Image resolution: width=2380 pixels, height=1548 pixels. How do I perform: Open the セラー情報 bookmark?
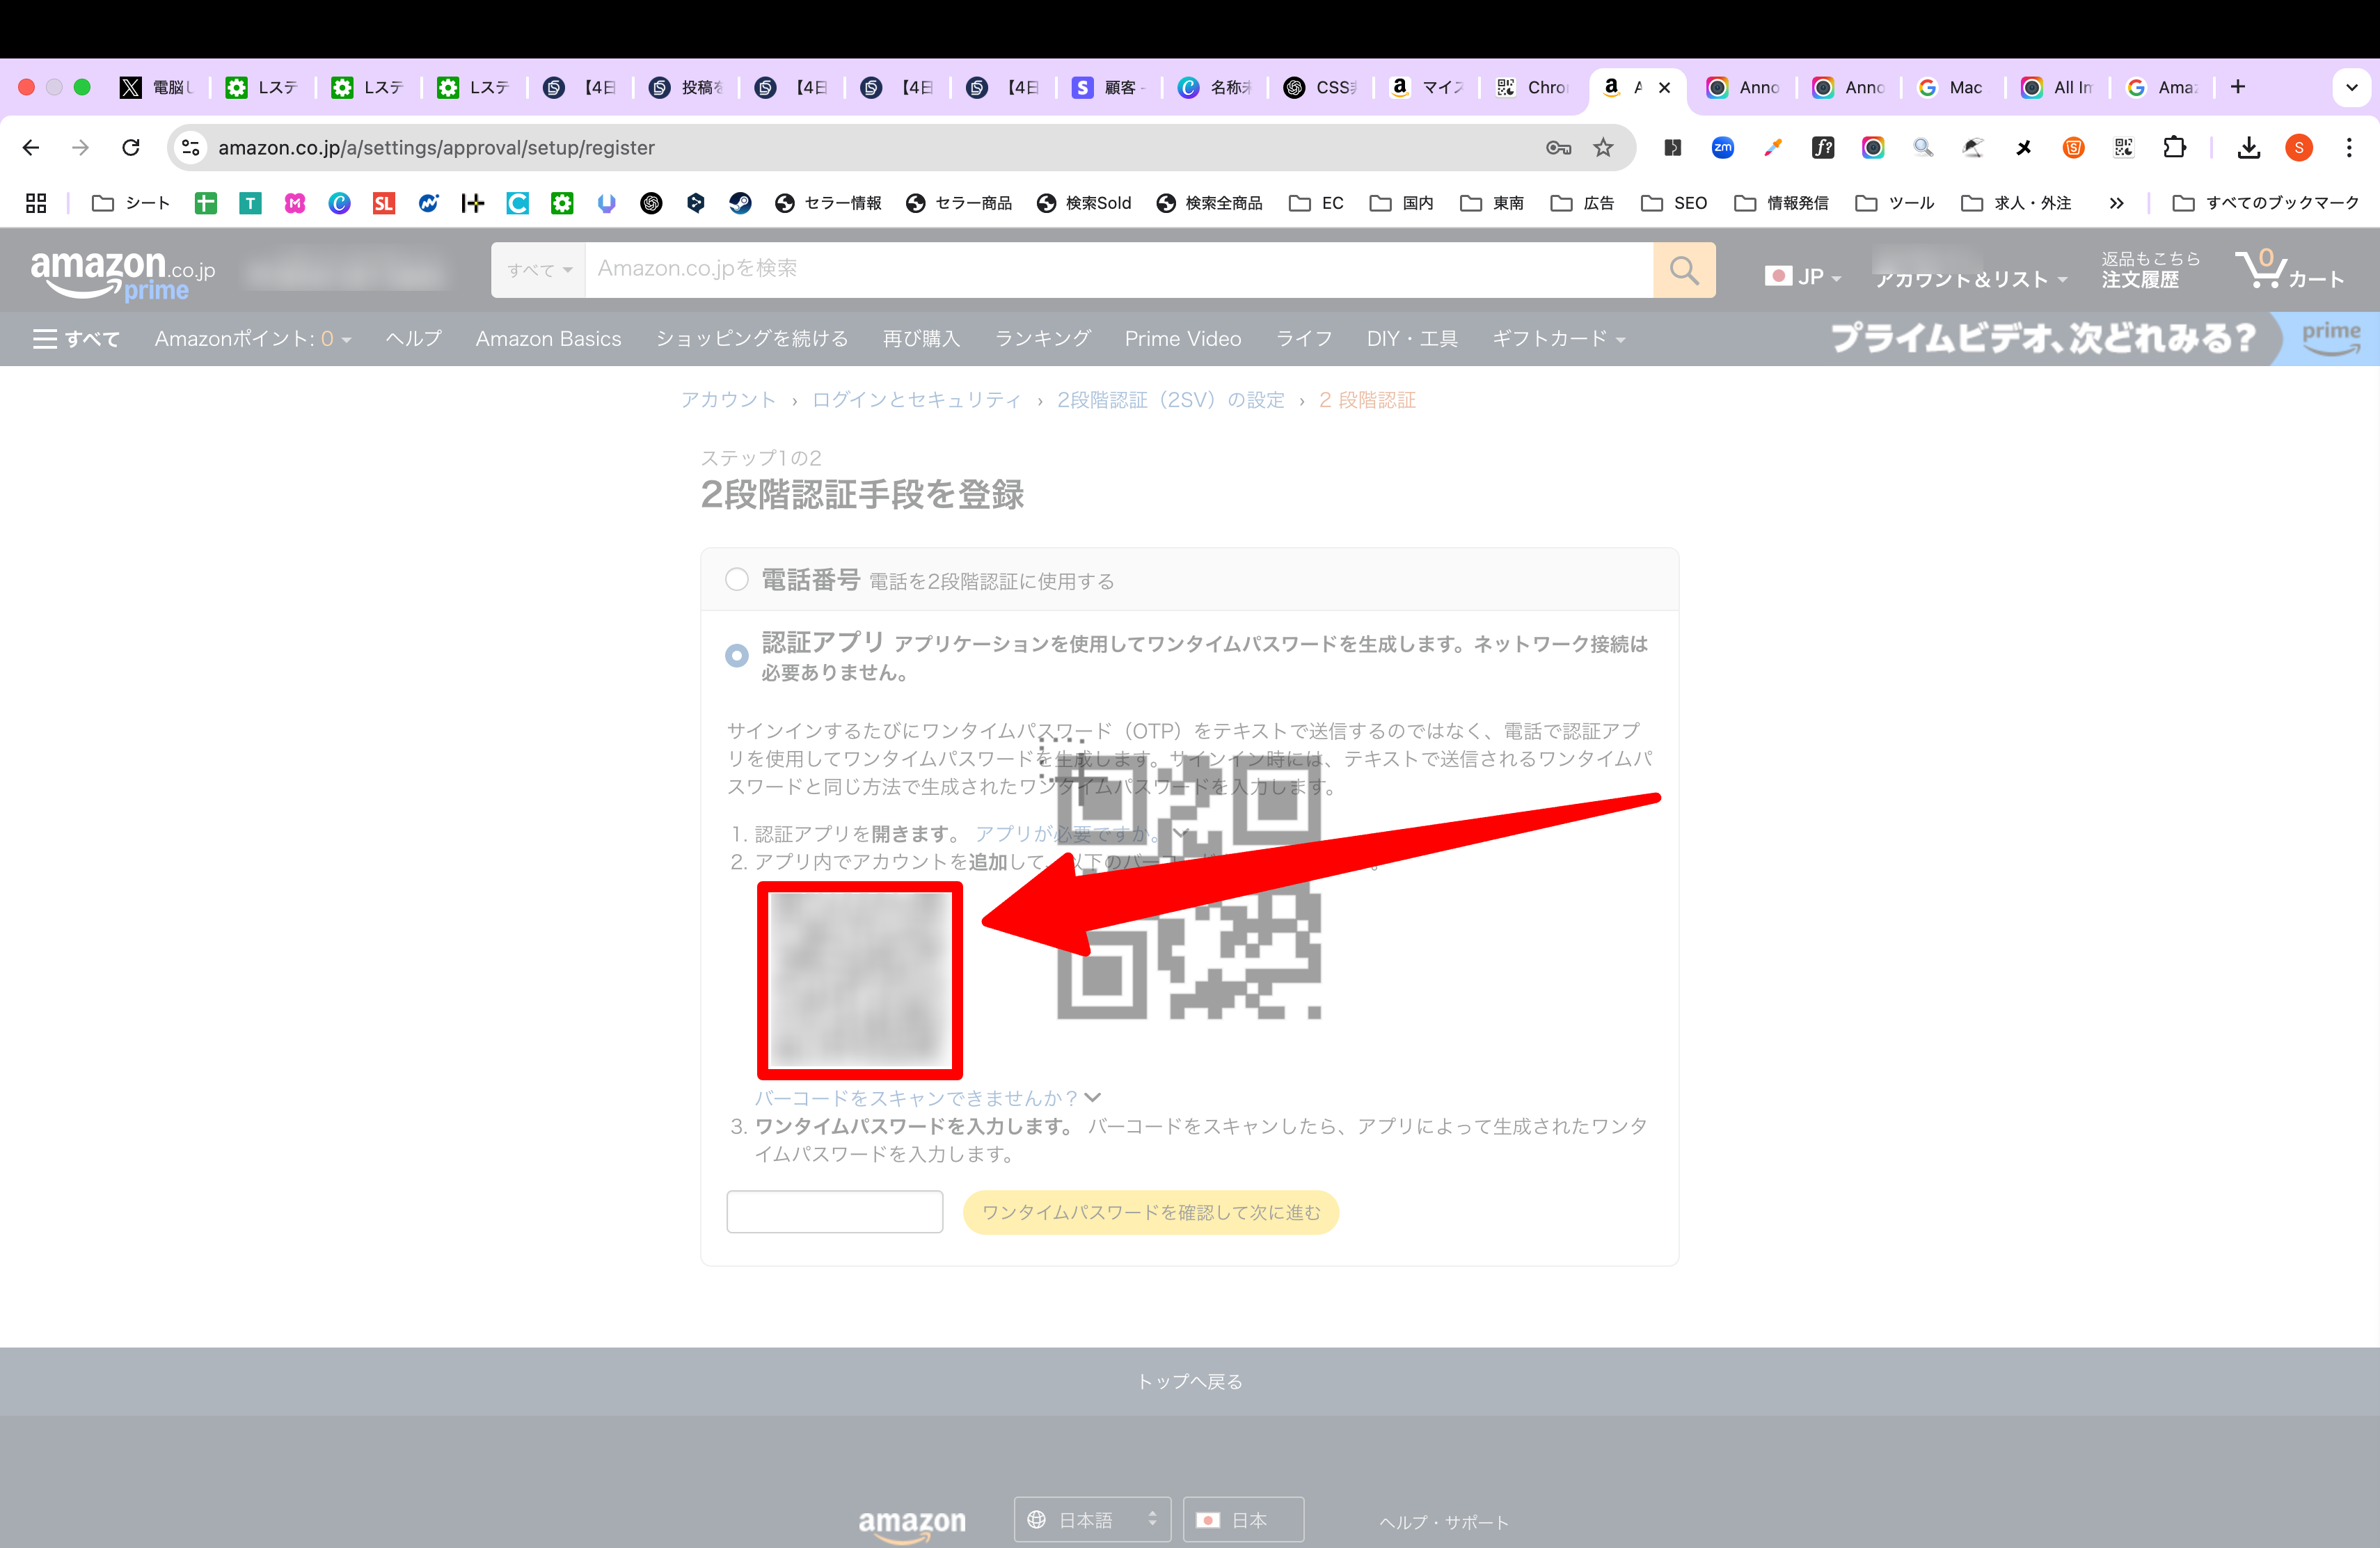[x=828, y=203]
